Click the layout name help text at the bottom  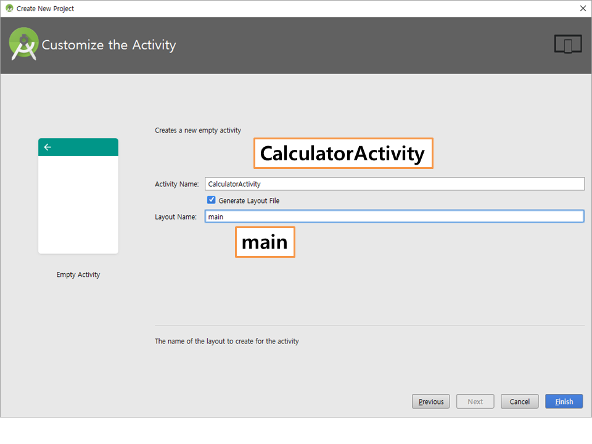pos(226,341)
